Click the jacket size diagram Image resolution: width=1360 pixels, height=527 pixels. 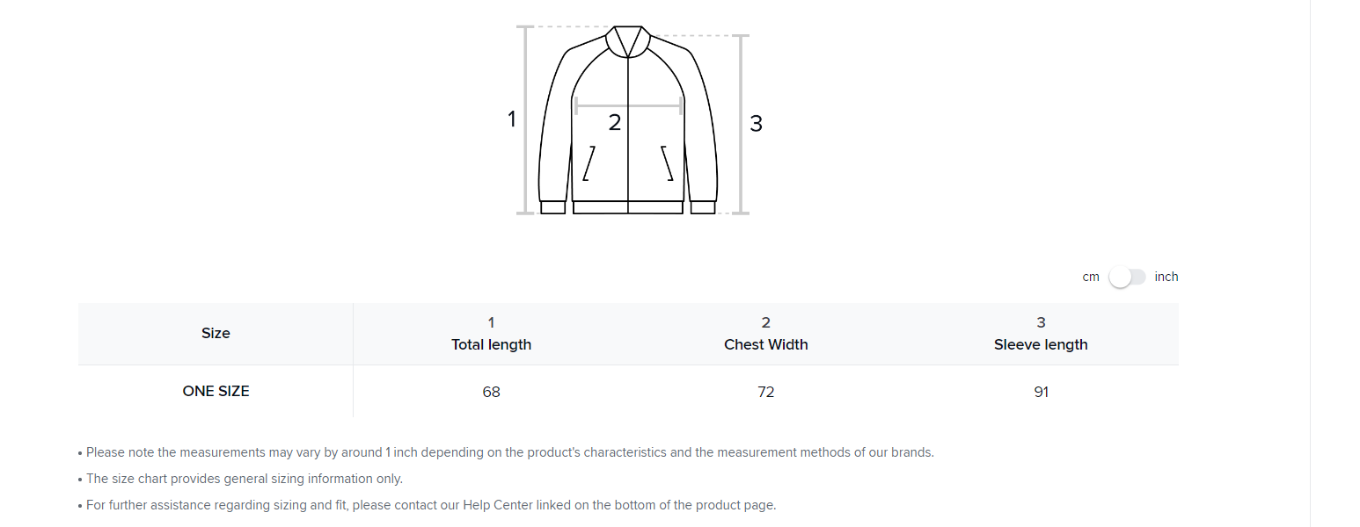(x=628, y=120)
